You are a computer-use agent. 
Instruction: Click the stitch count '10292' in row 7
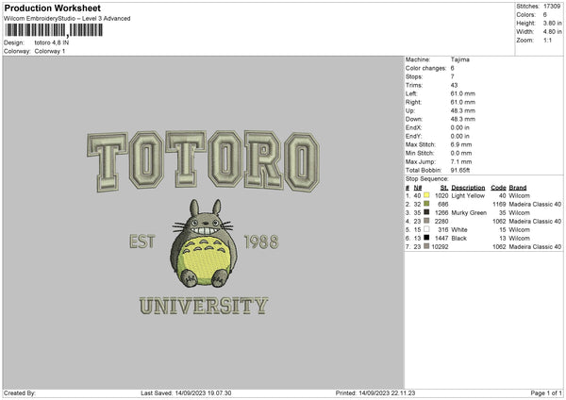click(x=440, y=246)
